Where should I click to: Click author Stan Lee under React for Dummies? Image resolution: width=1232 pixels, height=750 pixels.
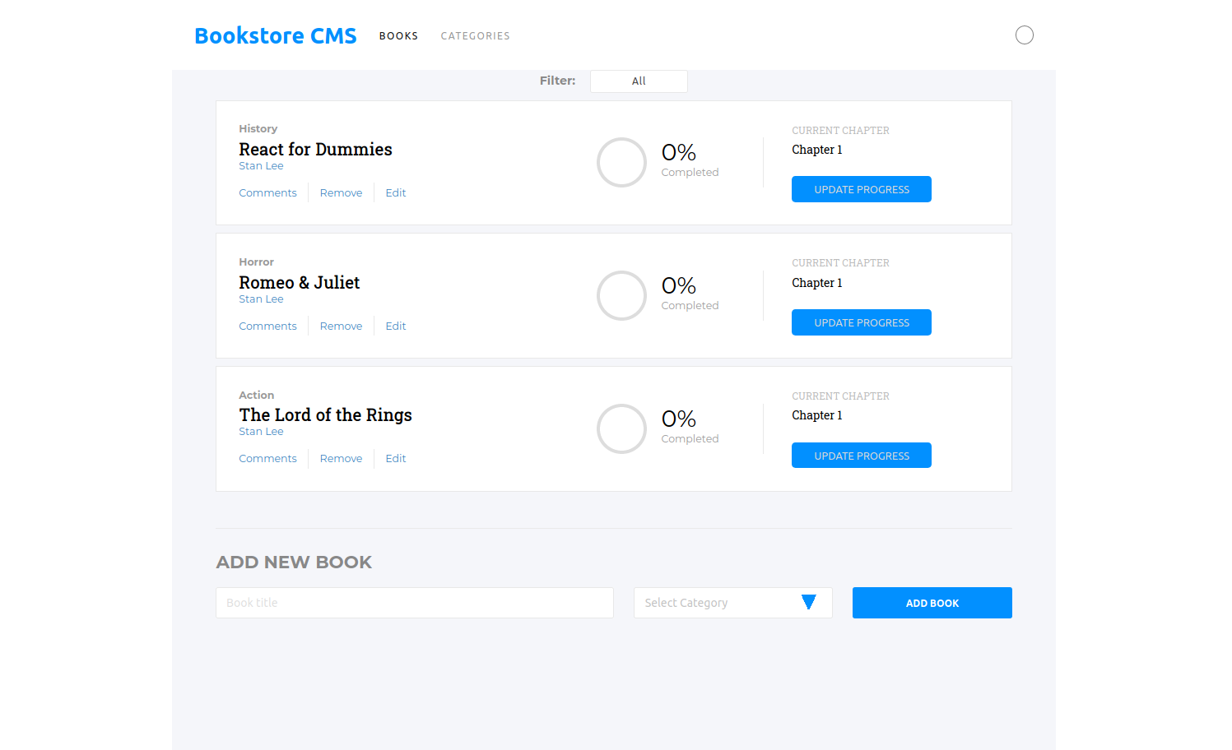[261, 165]
